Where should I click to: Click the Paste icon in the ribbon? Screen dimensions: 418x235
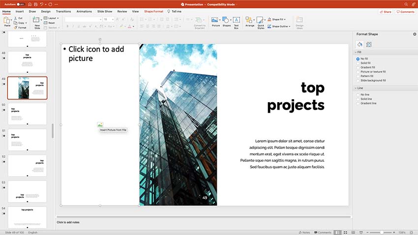click(x=7, y=21)
